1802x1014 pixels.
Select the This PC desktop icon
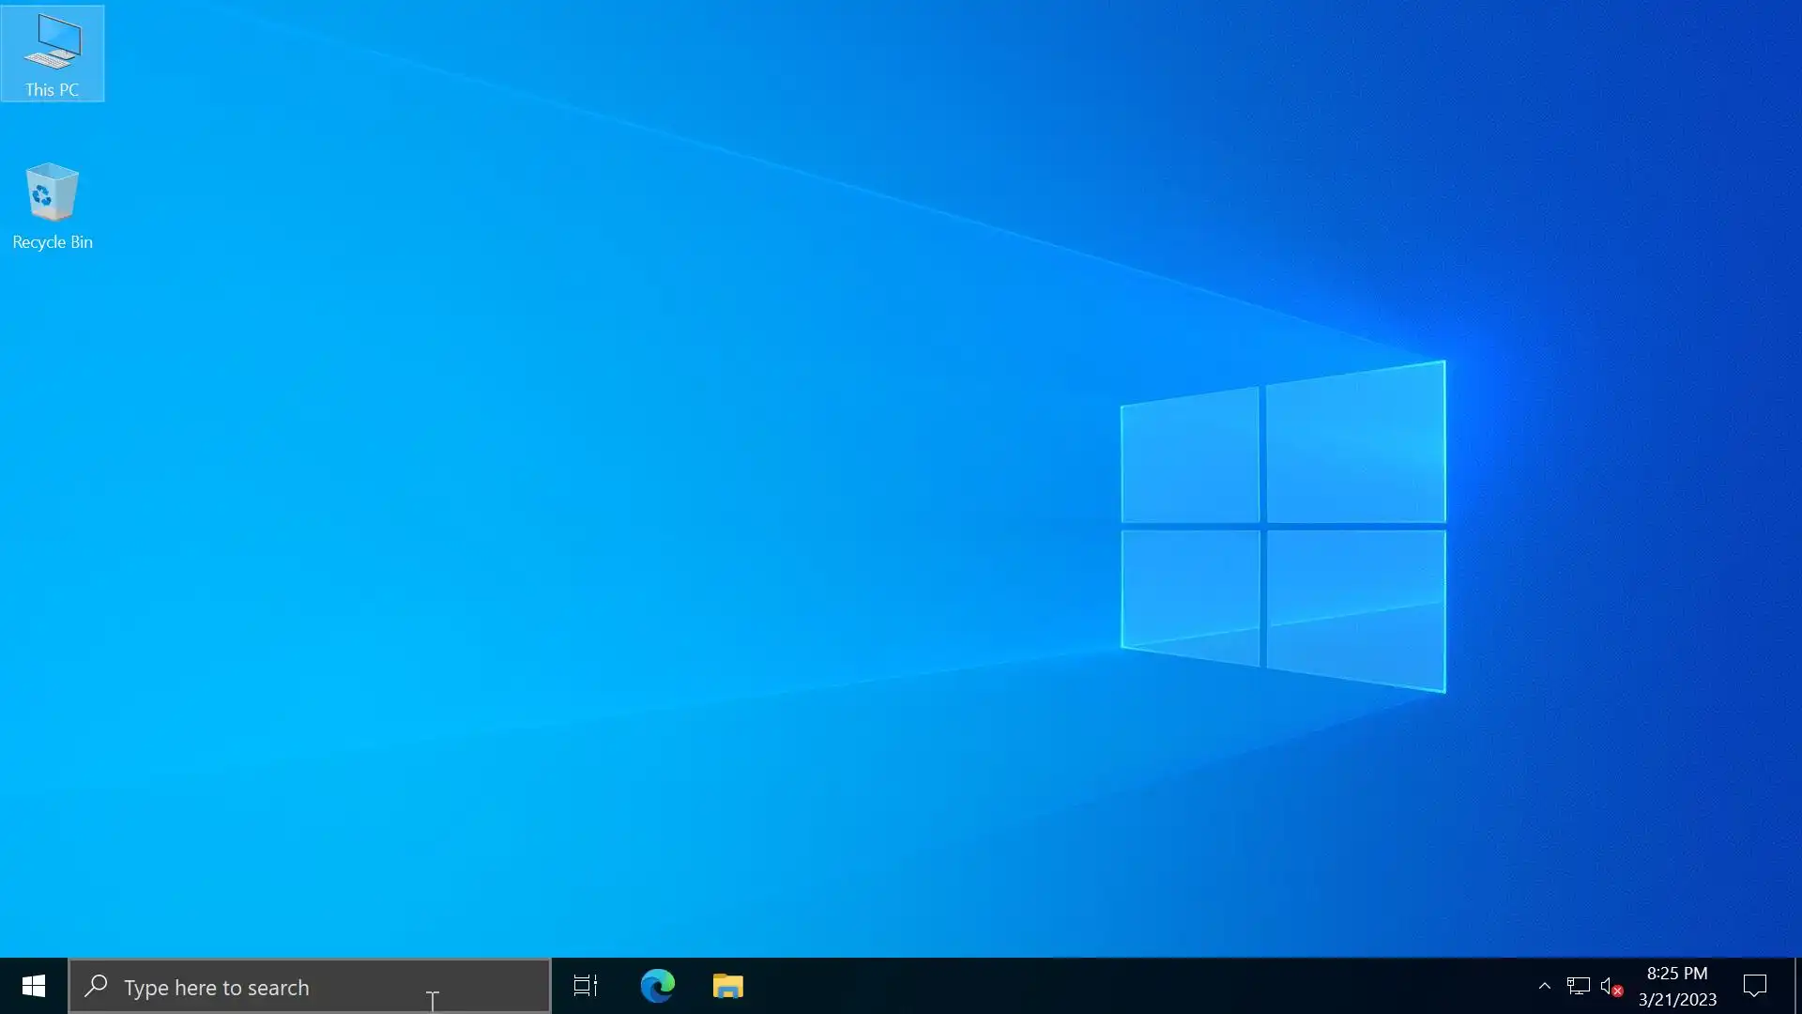[x=52, y=44]
